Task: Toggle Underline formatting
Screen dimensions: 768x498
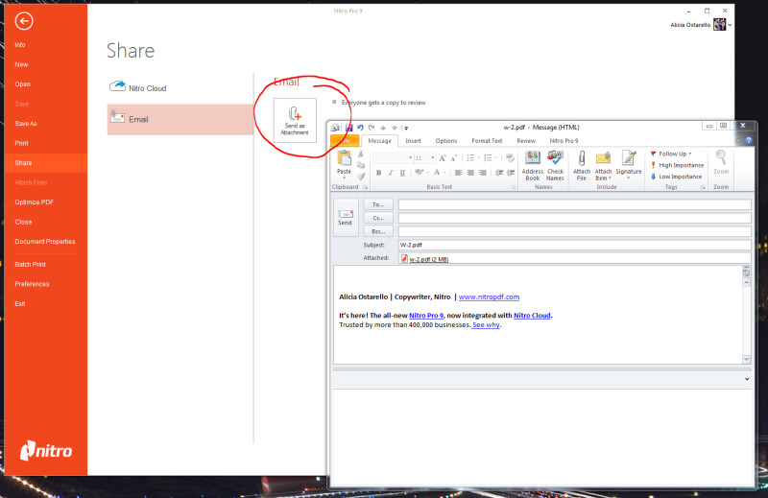Action: tap(402, 173)
